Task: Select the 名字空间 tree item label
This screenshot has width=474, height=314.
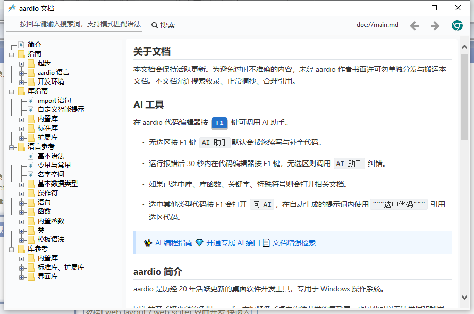Action: tap(51, 175)
